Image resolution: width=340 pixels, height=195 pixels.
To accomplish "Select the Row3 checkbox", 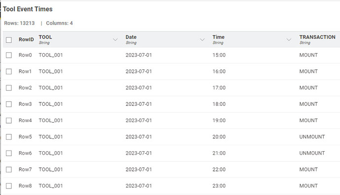I will (x=9, y=104).
